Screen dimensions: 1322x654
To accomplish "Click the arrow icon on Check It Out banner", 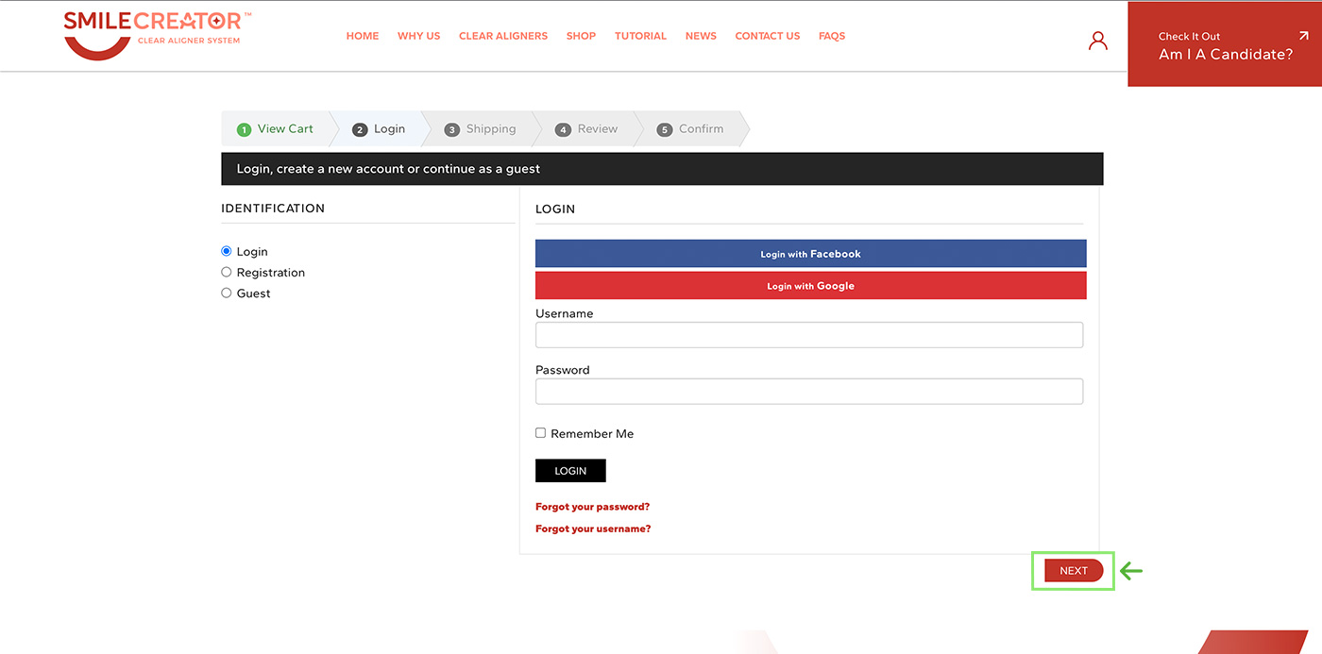I will click(1303, 36).
